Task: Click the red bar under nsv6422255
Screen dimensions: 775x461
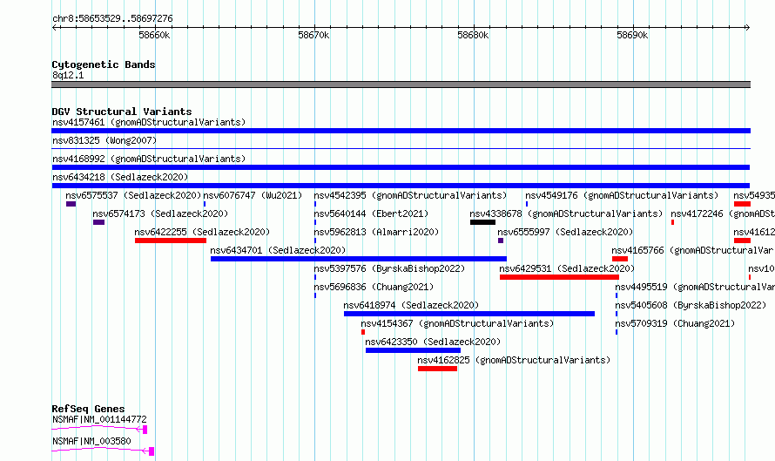Action: pyautogui.click(x=171, y=241)
